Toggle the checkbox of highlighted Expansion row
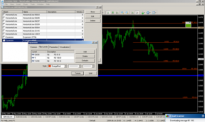This screenshot has height=122, width=205. [4, 40]
